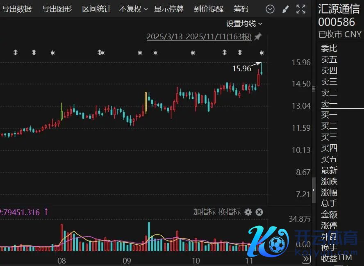Close the volume indicator panel
364x266 pixels.
[x=259, y=212]
